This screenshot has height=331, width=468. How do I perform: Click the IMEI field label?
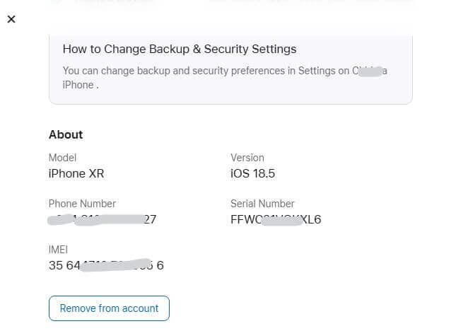[59, 250]
